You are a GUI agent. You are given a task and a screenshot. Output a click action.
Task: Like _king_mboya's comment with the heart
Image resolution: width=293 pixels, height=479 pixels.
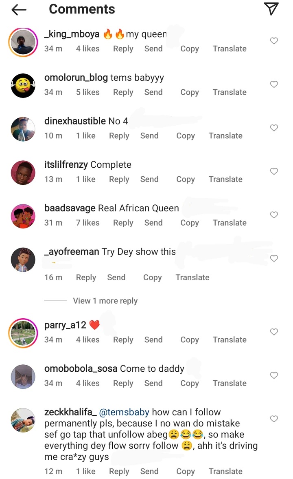(x=274, y=41)
